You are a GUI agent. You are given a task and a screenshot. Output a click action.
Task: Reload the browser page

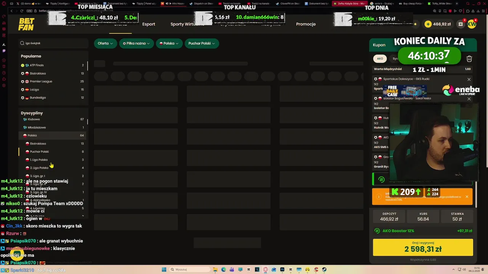22,11
